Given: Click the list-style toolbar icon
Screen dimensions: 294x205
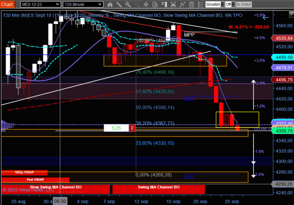Looking at the screenshot, I should point(200,5).
